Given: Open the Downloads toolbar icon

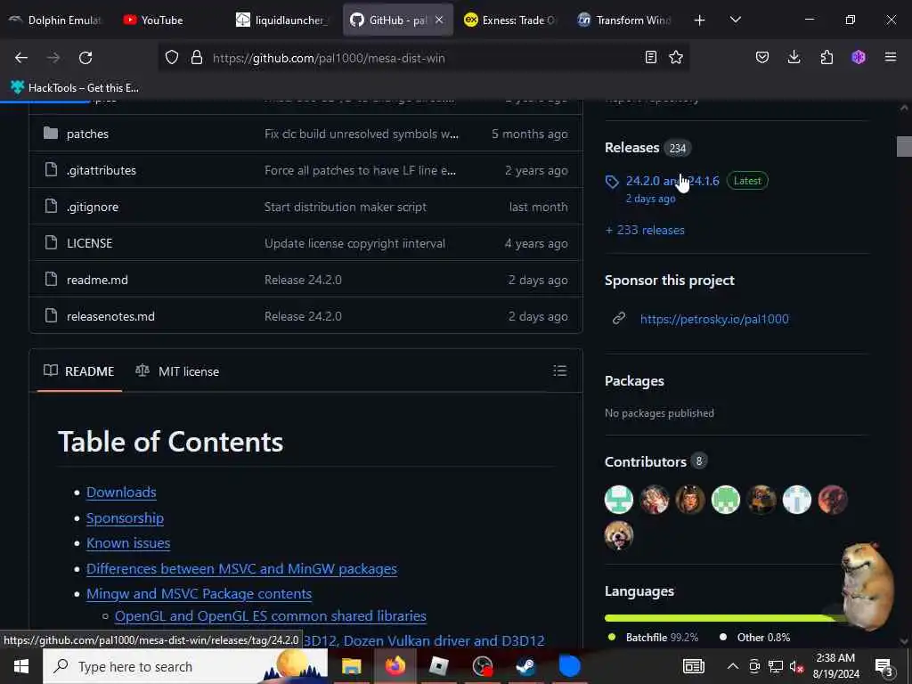Looking at the screenshot, I should [794, 58].
